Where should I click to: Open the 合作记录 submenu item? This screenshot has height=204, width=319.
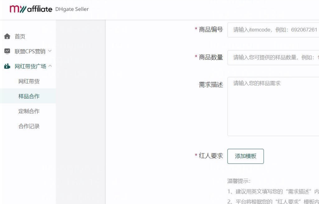click(x=29, y=126)
